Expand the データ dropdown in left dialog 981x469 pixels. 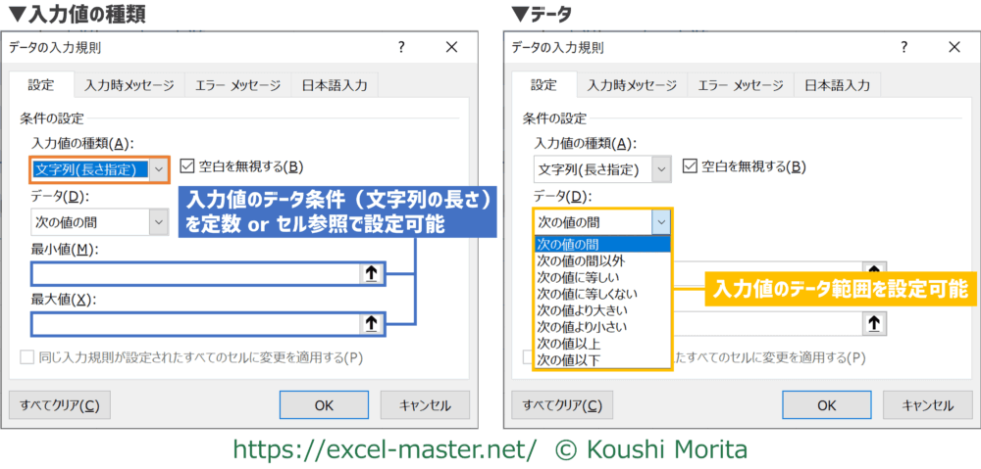click(x=158, y=222)
